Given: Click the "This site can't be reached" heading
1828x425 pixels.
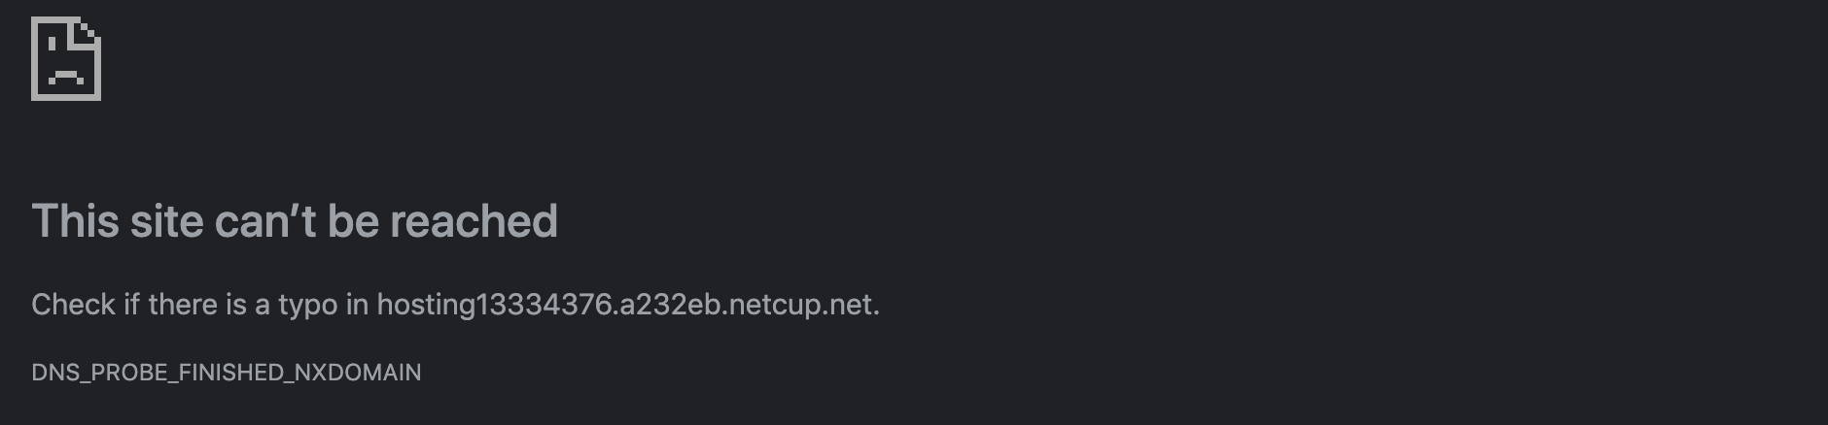Looking at the screenshot, I should point(295,221).
